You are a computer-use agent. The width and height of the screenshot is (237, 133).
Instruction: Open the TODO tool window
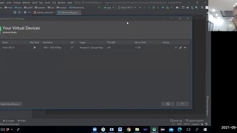(x=21, y=121)
